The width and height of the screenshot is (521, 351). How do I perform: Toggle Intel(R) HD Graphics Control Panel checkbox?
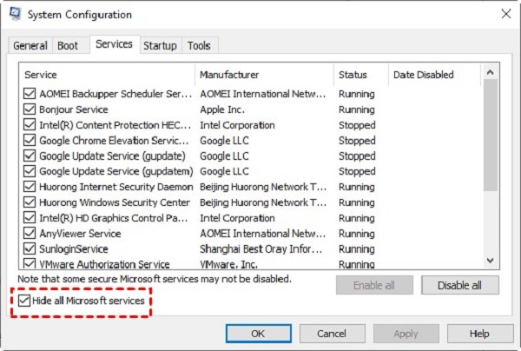click(30, 218)
